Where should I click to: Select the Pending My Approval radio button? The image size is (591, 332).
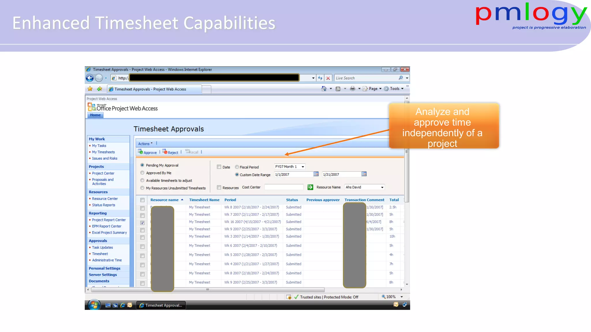coord(142,165)
